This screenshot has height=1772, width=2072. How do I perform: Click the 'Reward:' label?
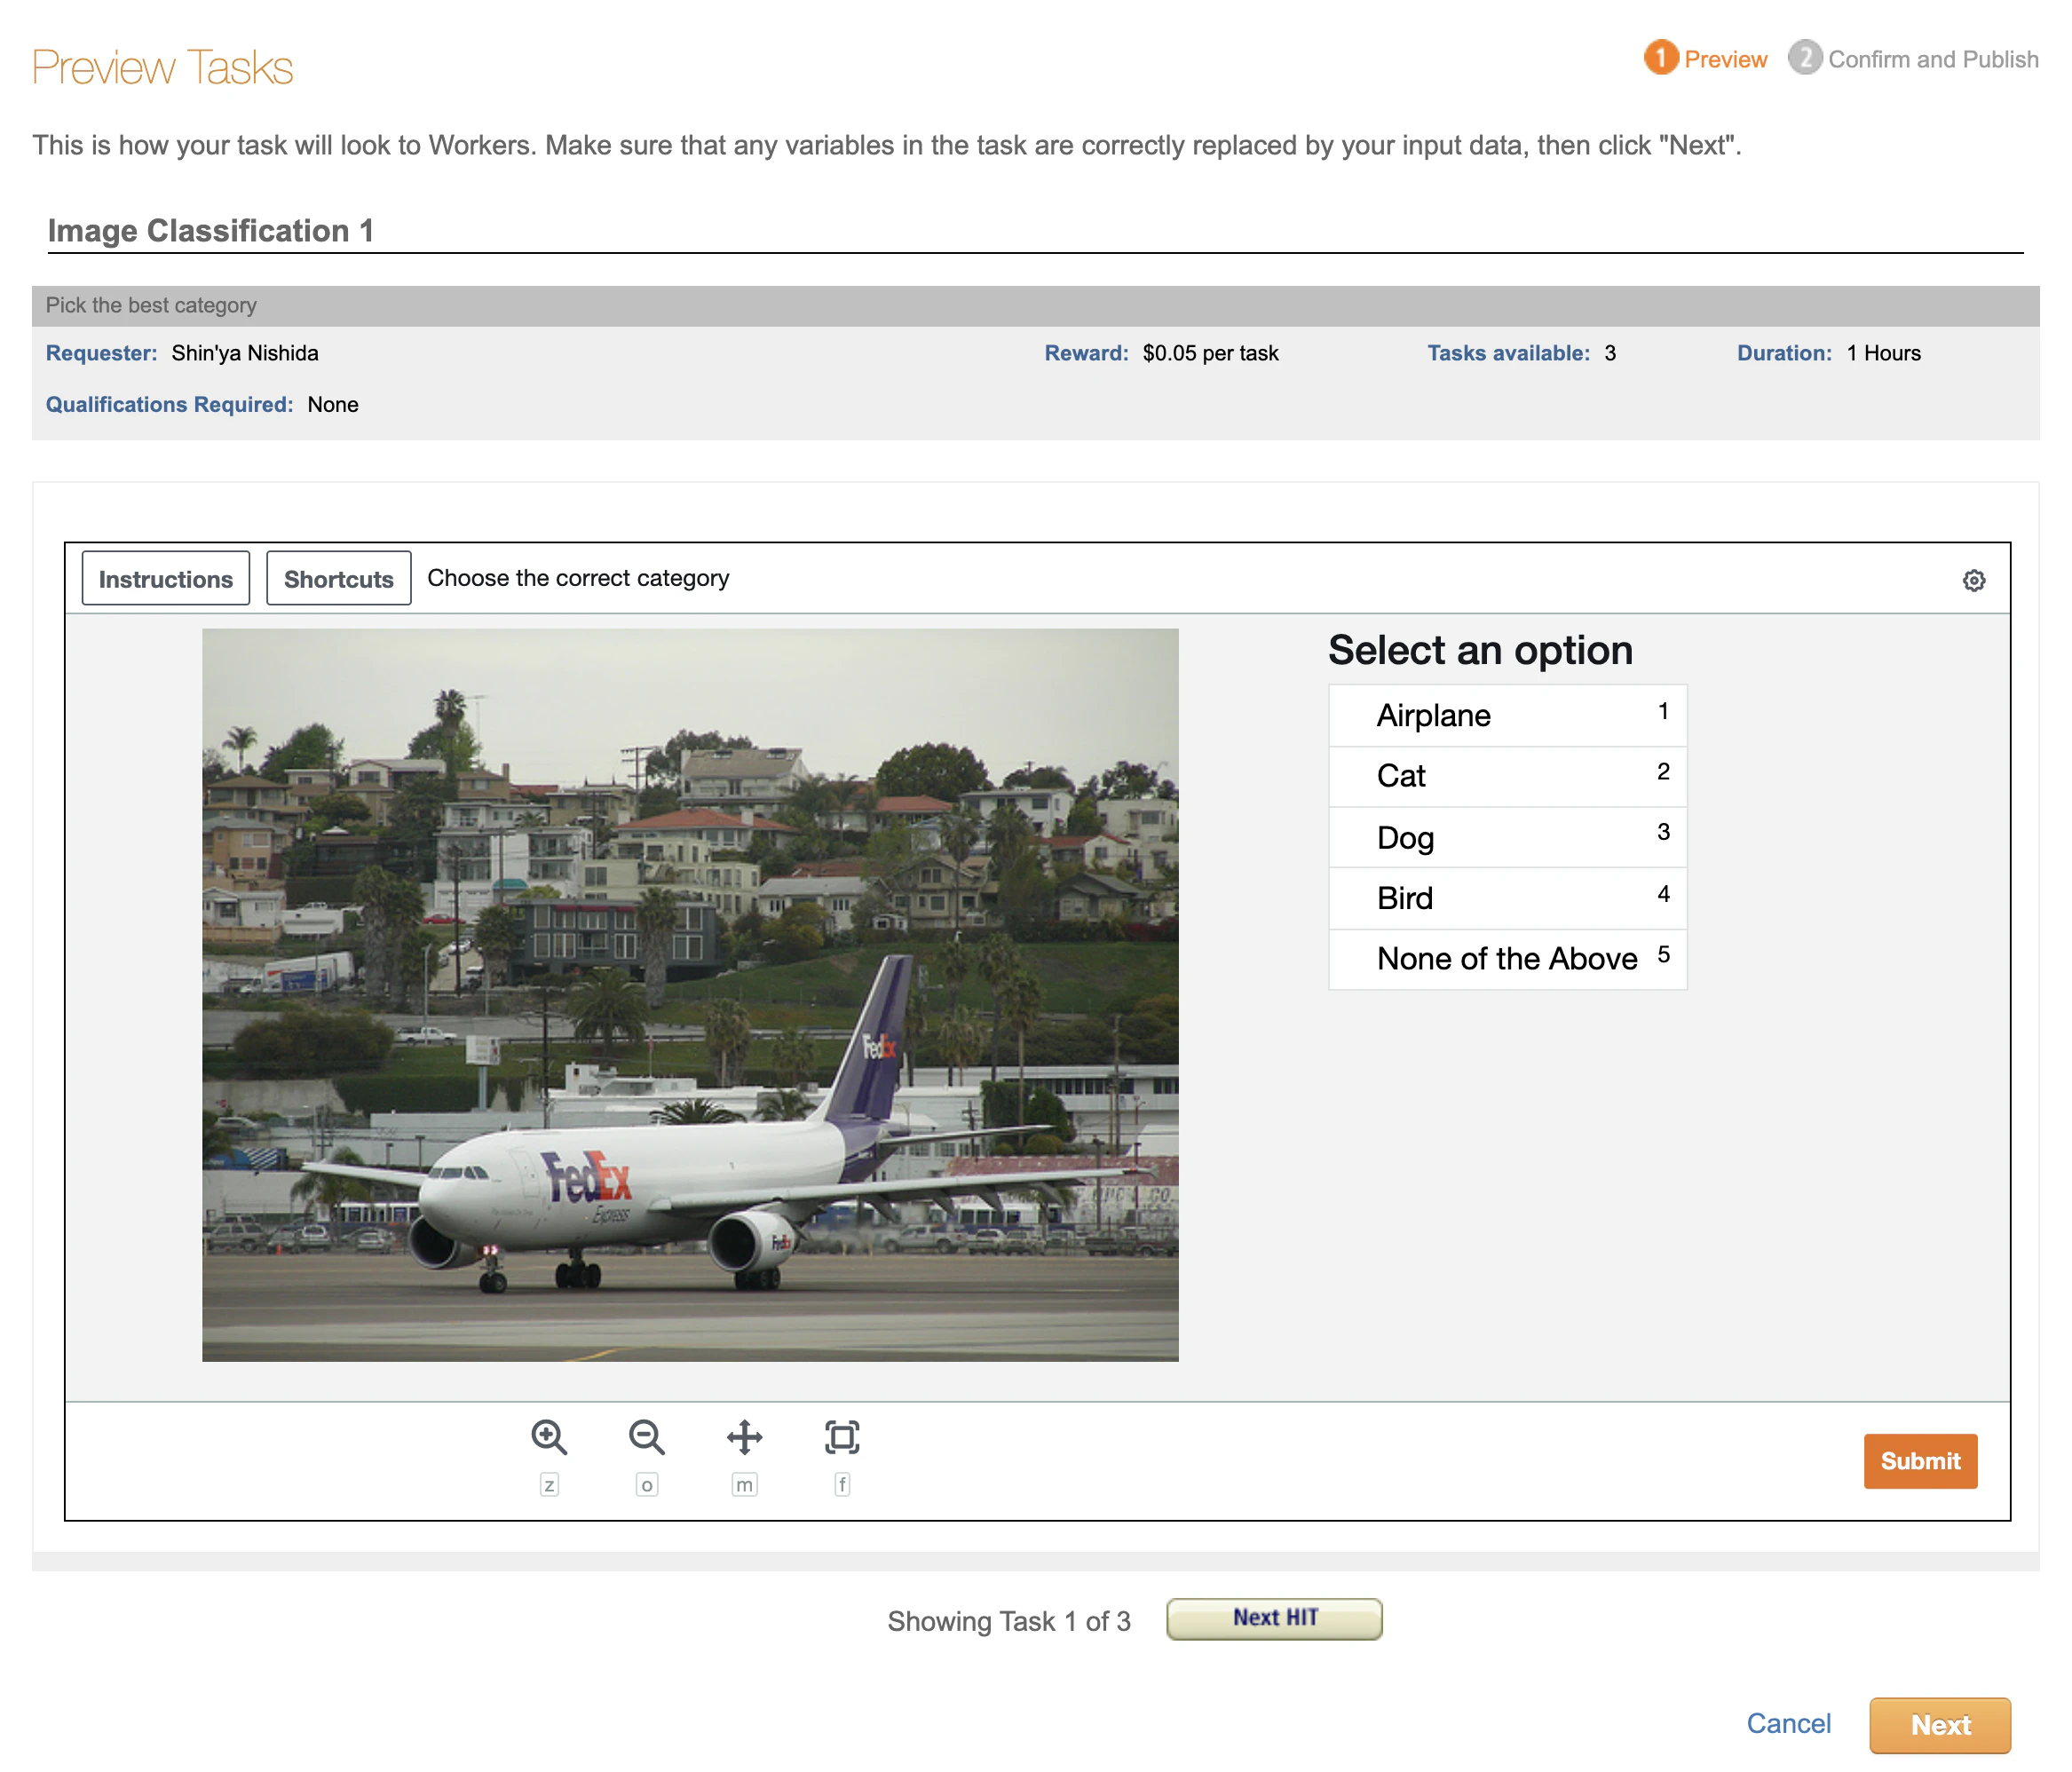[1086, 353]
